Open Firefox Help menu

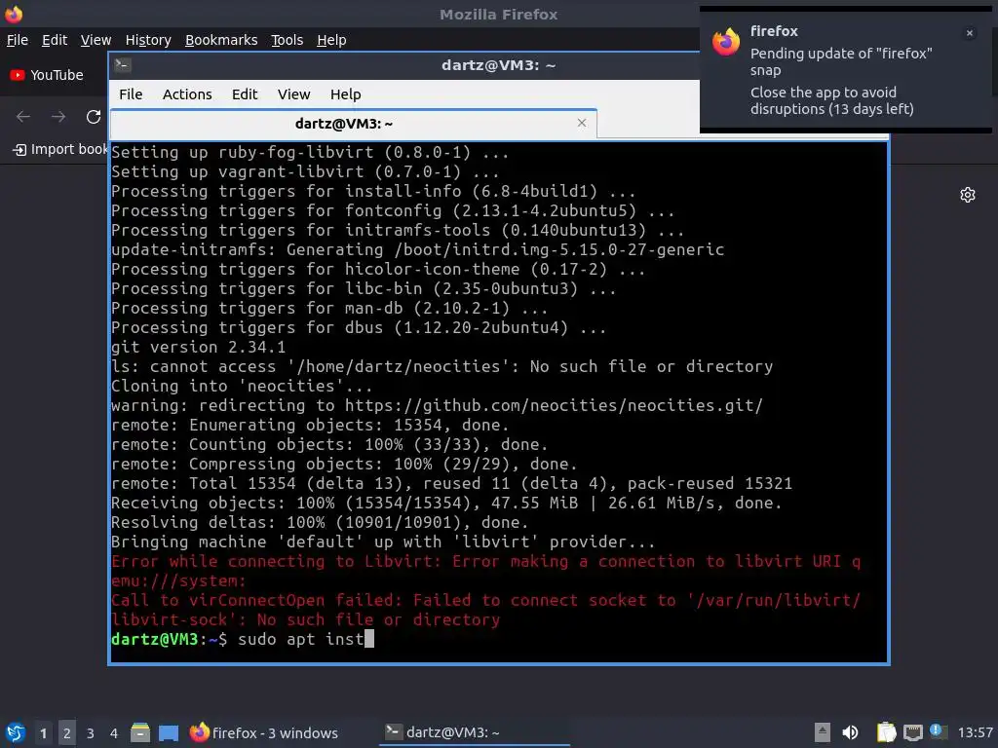pos(331,40)
